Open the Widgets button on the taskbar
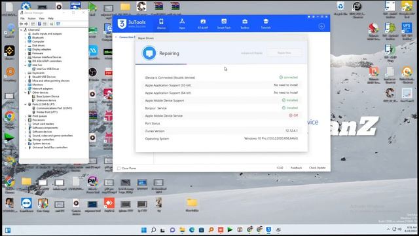This screenshot has width=419, height=236. (x=8, y=230)
